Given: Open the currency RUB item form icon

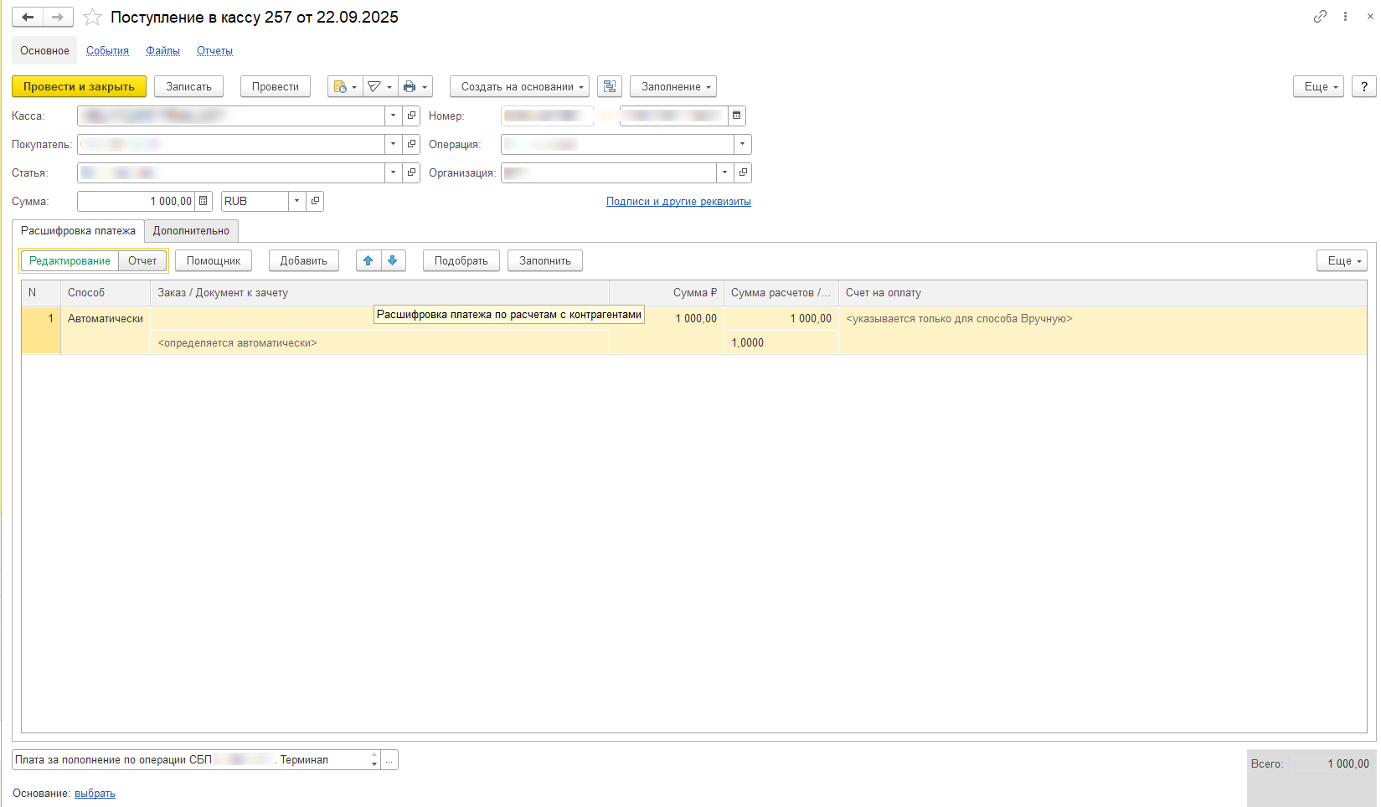Looking at the screenshot, I should coord(315,201).
